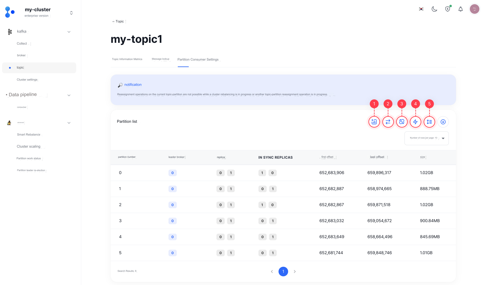This screenshot has width=483, height=285.
Task: Open Smart Rebalance in the sidebar
Action: tap(28, 135)
